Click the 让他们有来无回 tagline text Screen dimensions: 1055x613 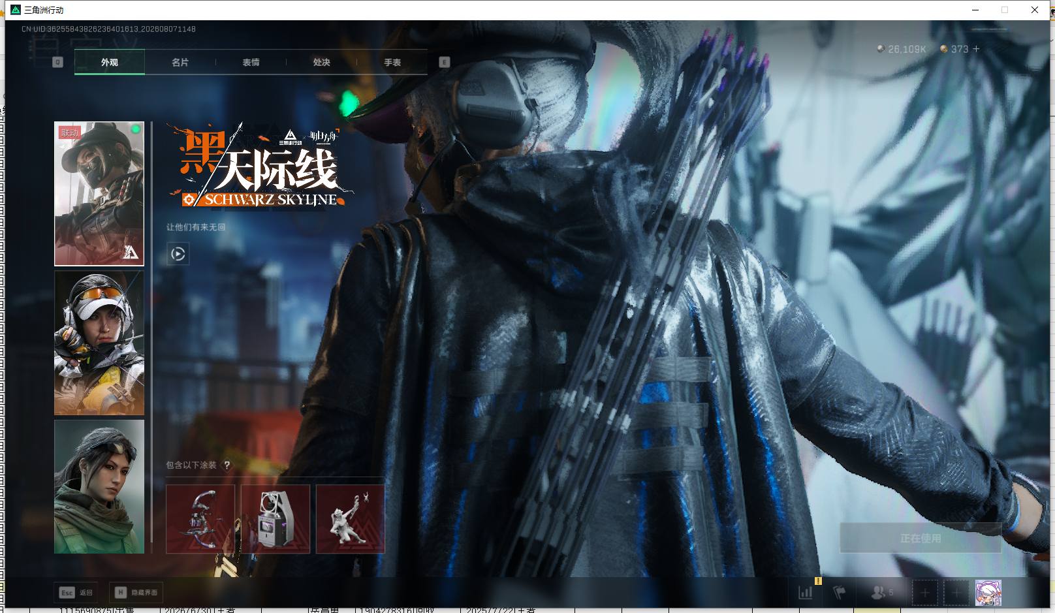click(x=196, y=227)
